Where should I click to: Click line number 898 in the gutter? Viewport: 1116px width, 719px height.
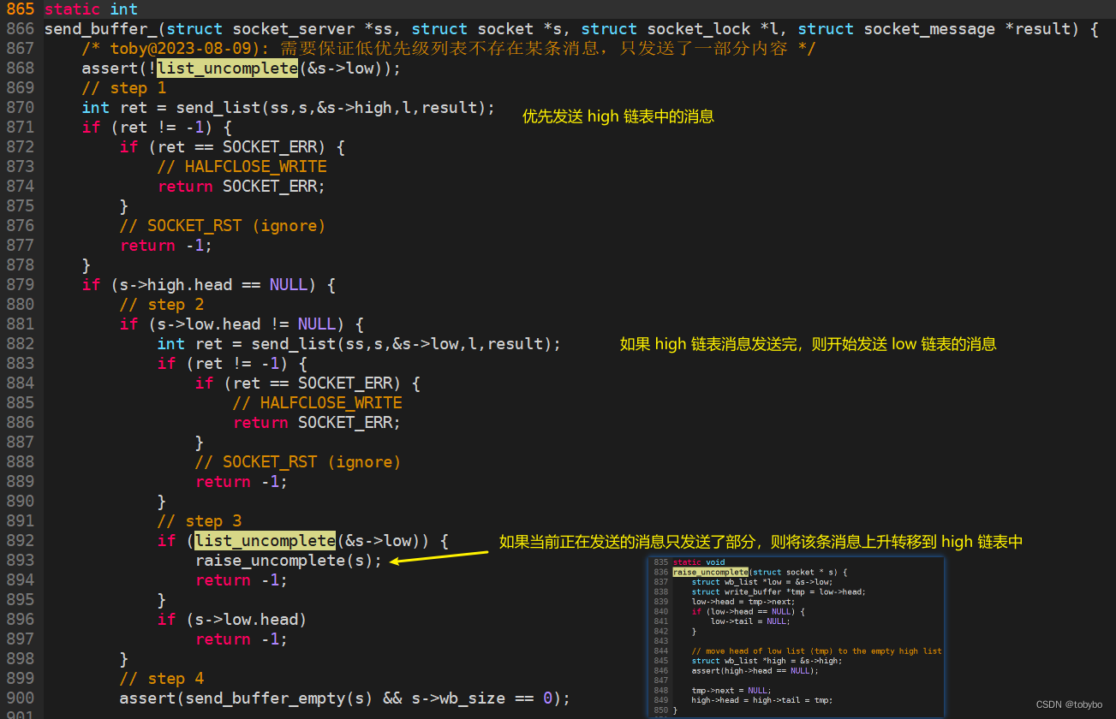coord(19,659)
